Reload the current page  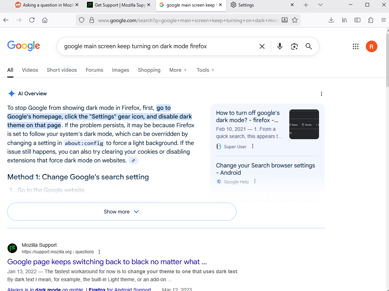tap(32, 20)
